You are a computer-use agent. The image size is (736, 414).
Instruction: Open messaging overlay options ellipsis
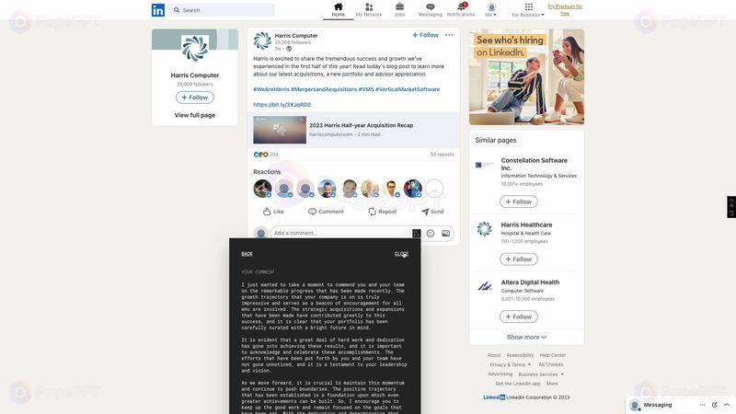702,405
